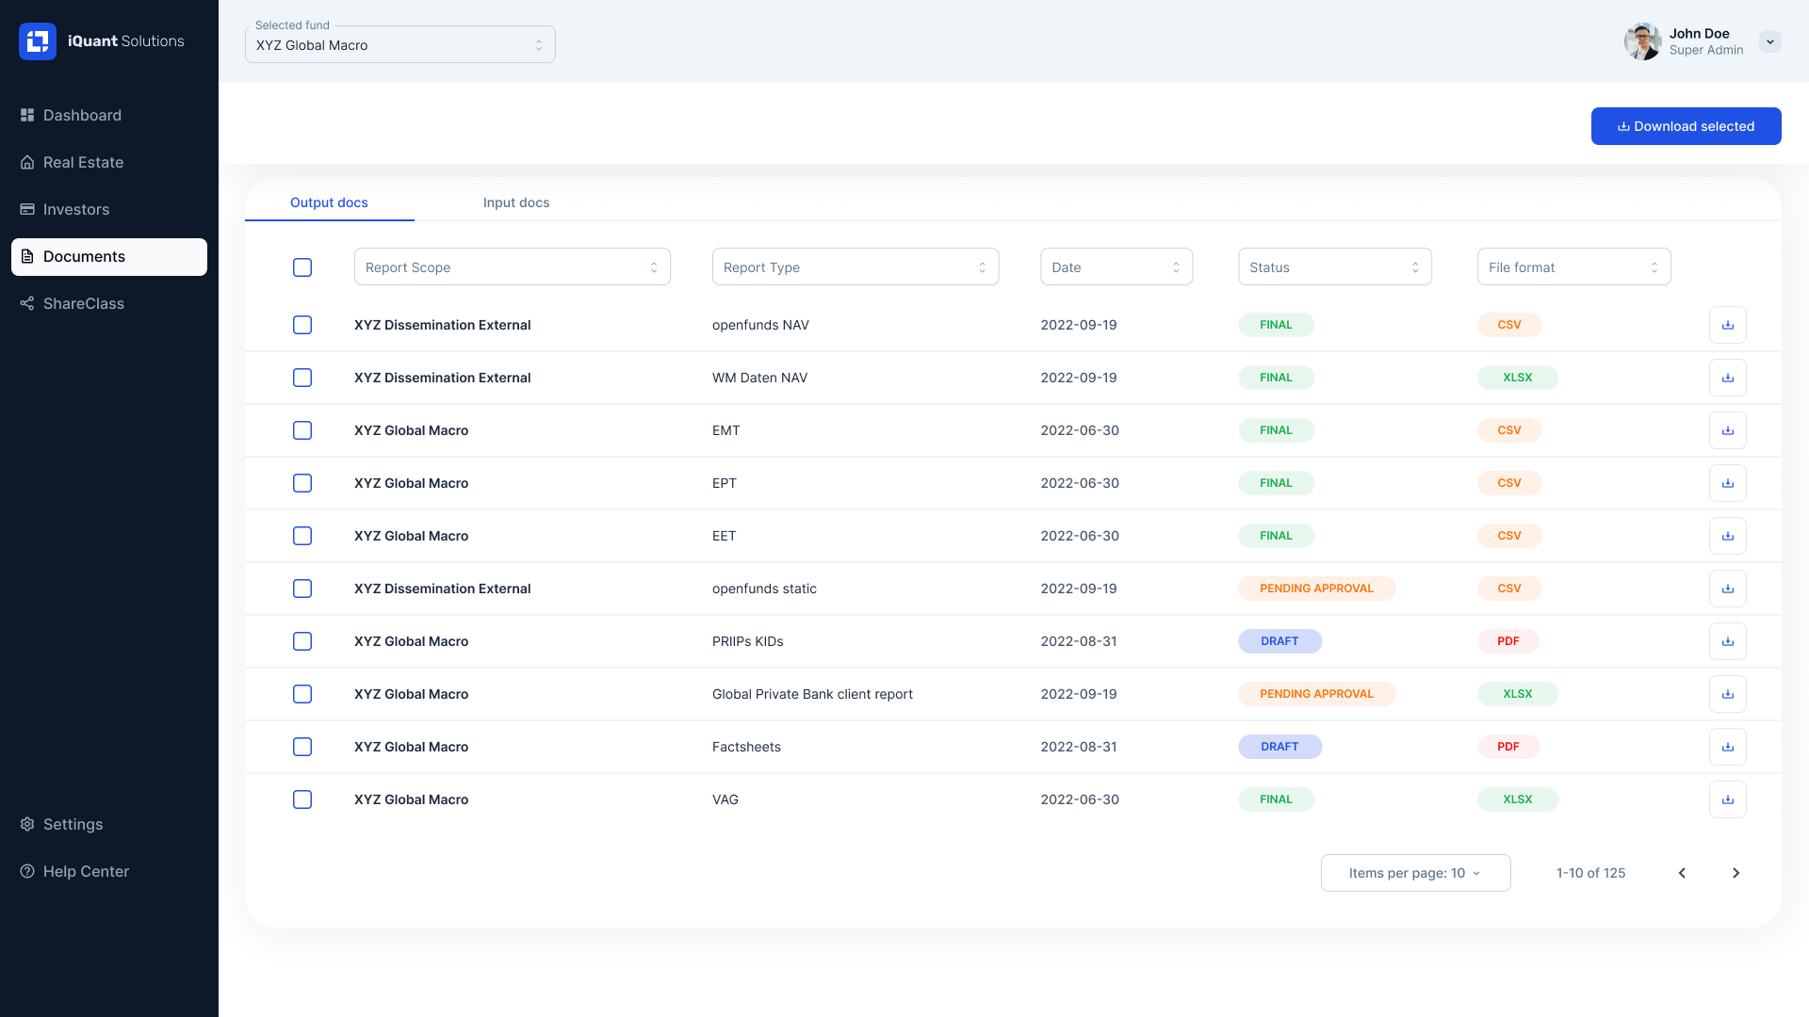Expand the user account menu chevron

[x=1770, y=41]
